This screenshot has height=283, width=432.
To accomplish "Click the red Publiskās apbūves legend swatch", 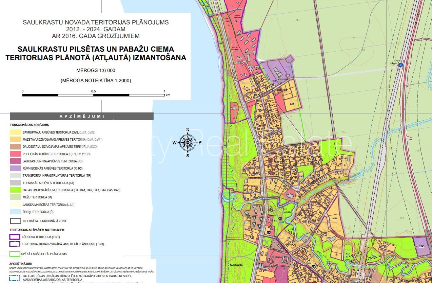I will point(15,154).
